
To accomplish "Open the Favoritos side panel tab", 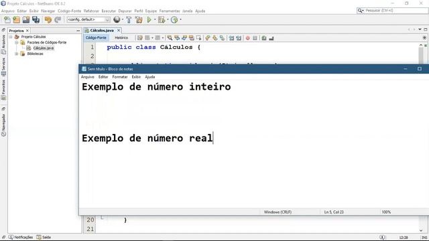I will coord(3,89).
